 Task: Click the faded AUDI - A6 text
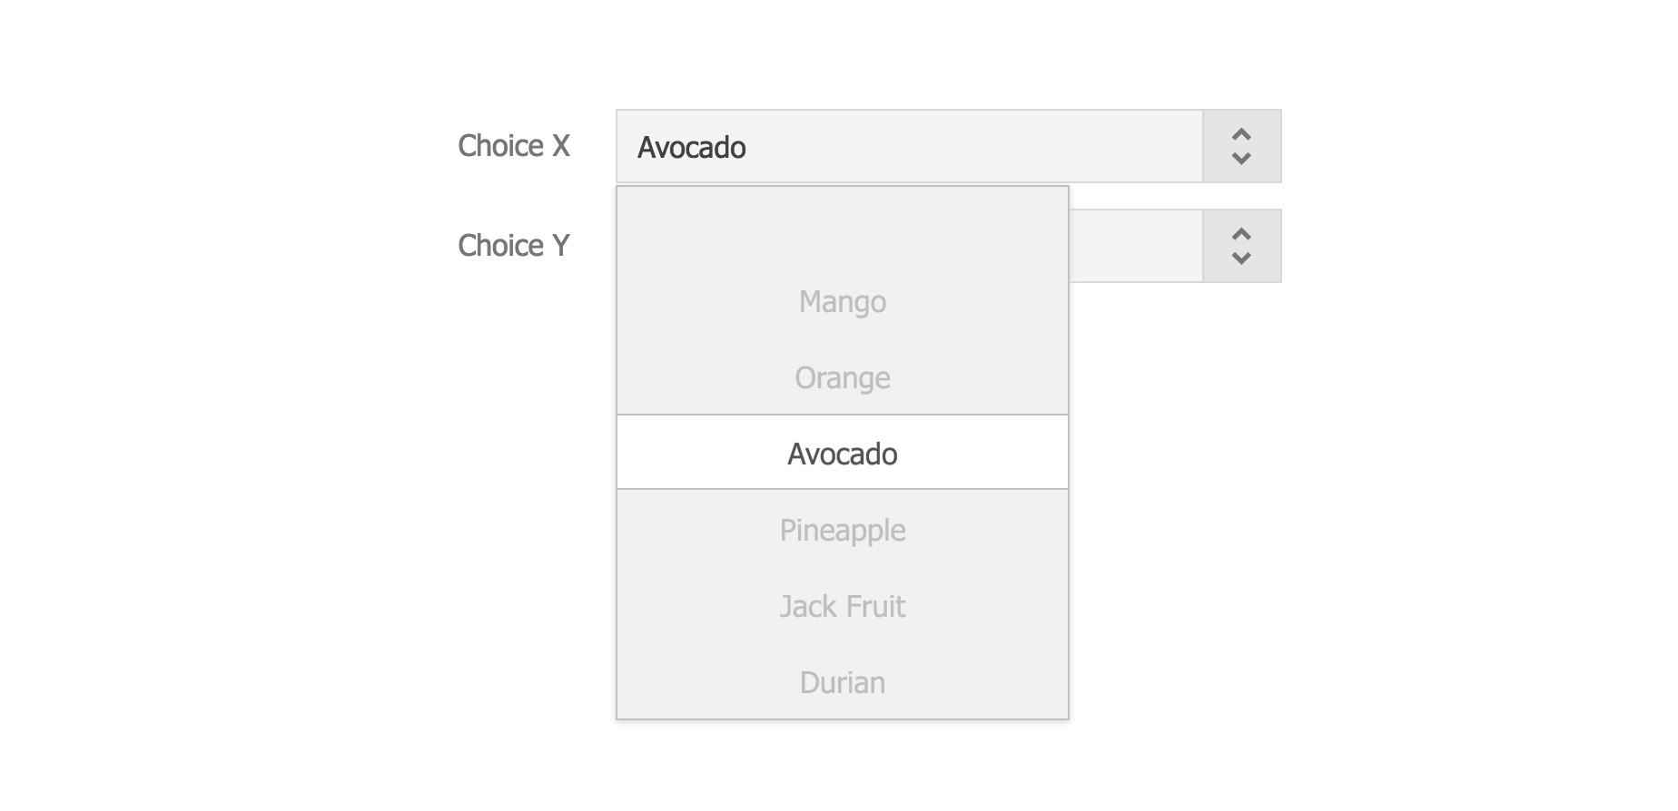coord(702,246)
